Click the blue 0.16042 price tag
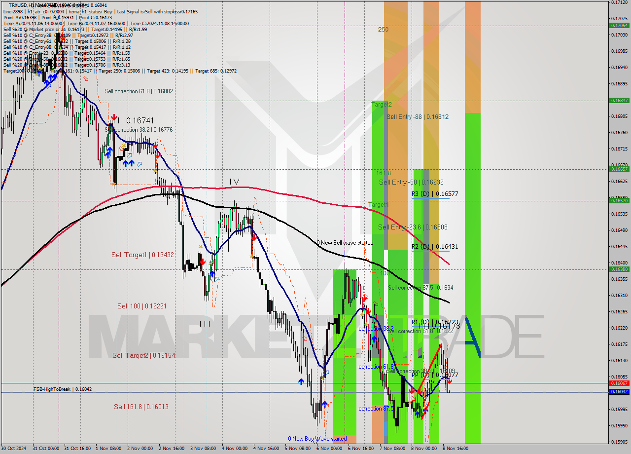 click(x=619, y=392)
